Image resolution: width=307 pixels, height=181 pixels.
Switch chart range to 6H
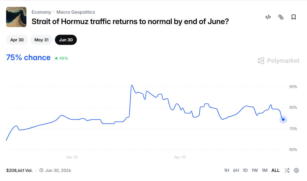tap(236, 170)
